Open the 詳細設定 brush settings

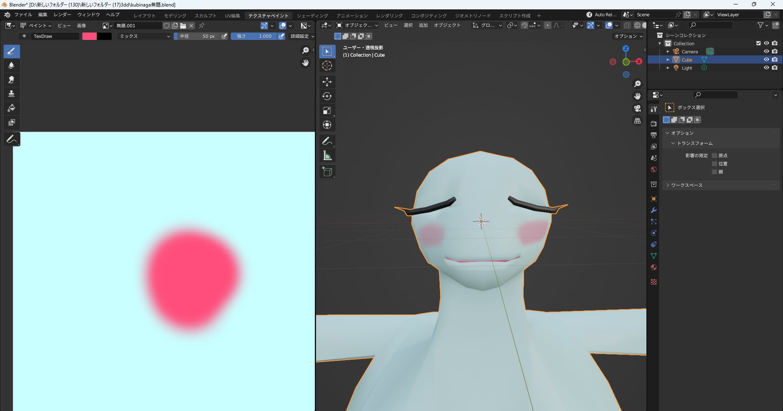coord(302,36)
